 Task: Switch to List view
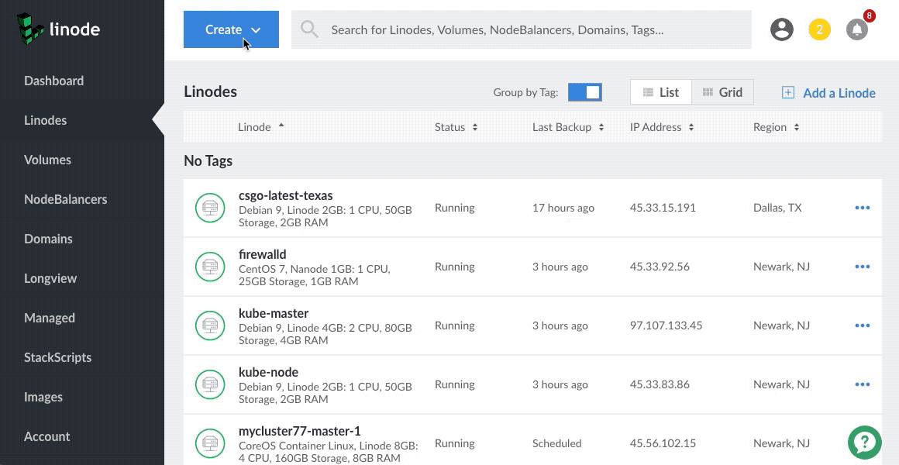click(660, 91)
